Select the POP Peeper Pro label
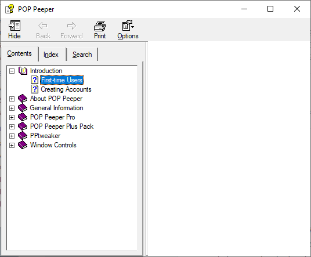This screenshot has width=311, height=257. click(x=53, y=117)
